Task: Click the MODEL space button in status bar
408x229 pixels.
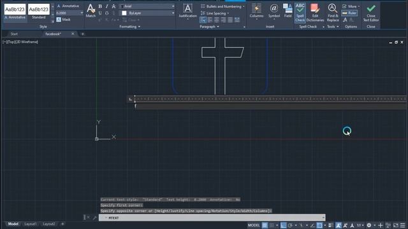Action: (254, 225)
